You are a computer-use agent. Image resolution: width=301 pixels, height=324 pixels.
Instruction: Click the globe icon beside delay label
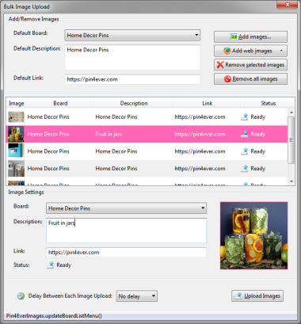pos(21,296)
